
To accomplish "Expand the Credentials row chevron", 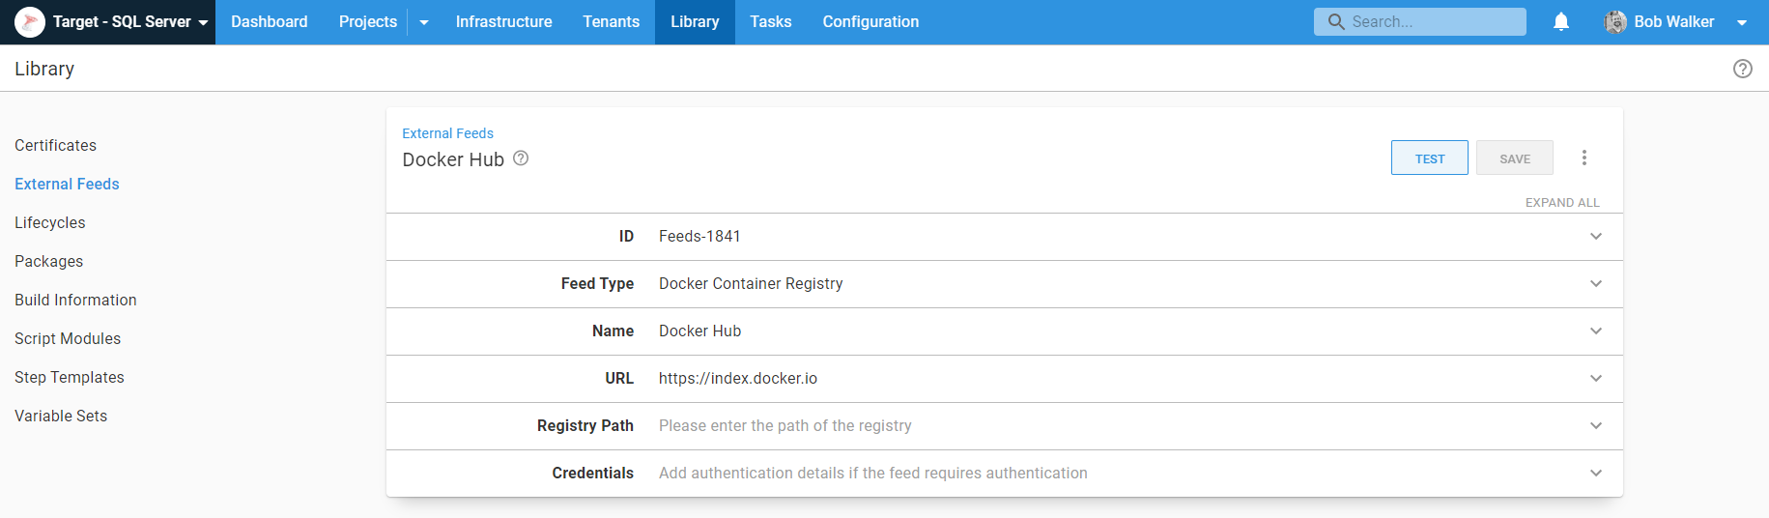I will click(1596, 473).
